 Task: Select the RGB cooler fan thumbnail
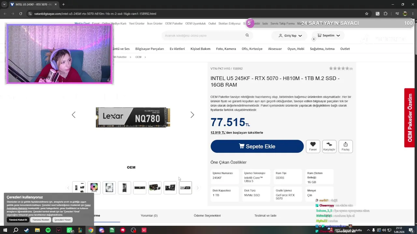pyautogui.click(x=94, y=188)
